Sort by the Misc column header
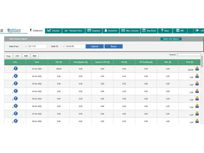This screenshot has width=204, height=153. (x=168, y=62)
